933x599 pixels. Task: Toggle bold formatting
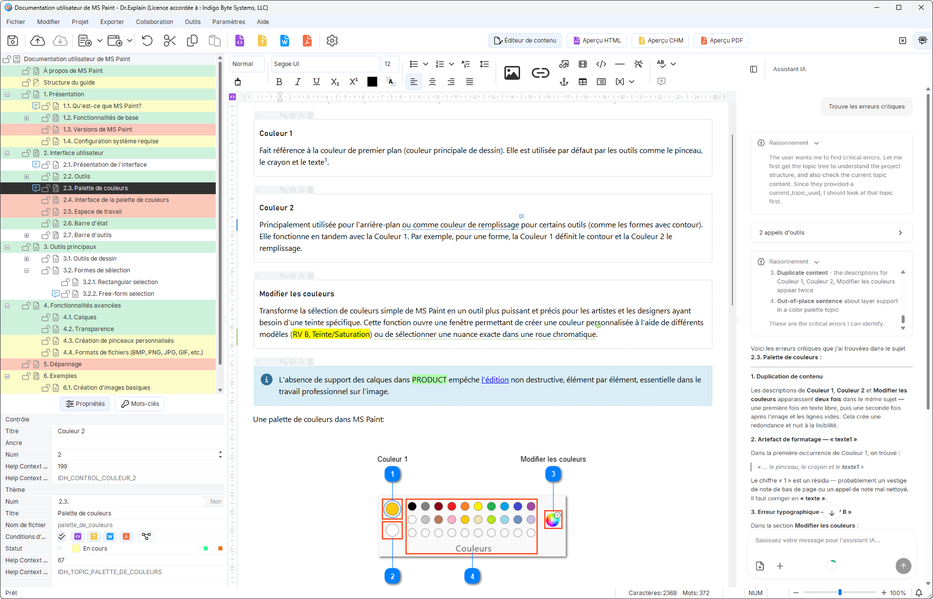tap(279, 82)
